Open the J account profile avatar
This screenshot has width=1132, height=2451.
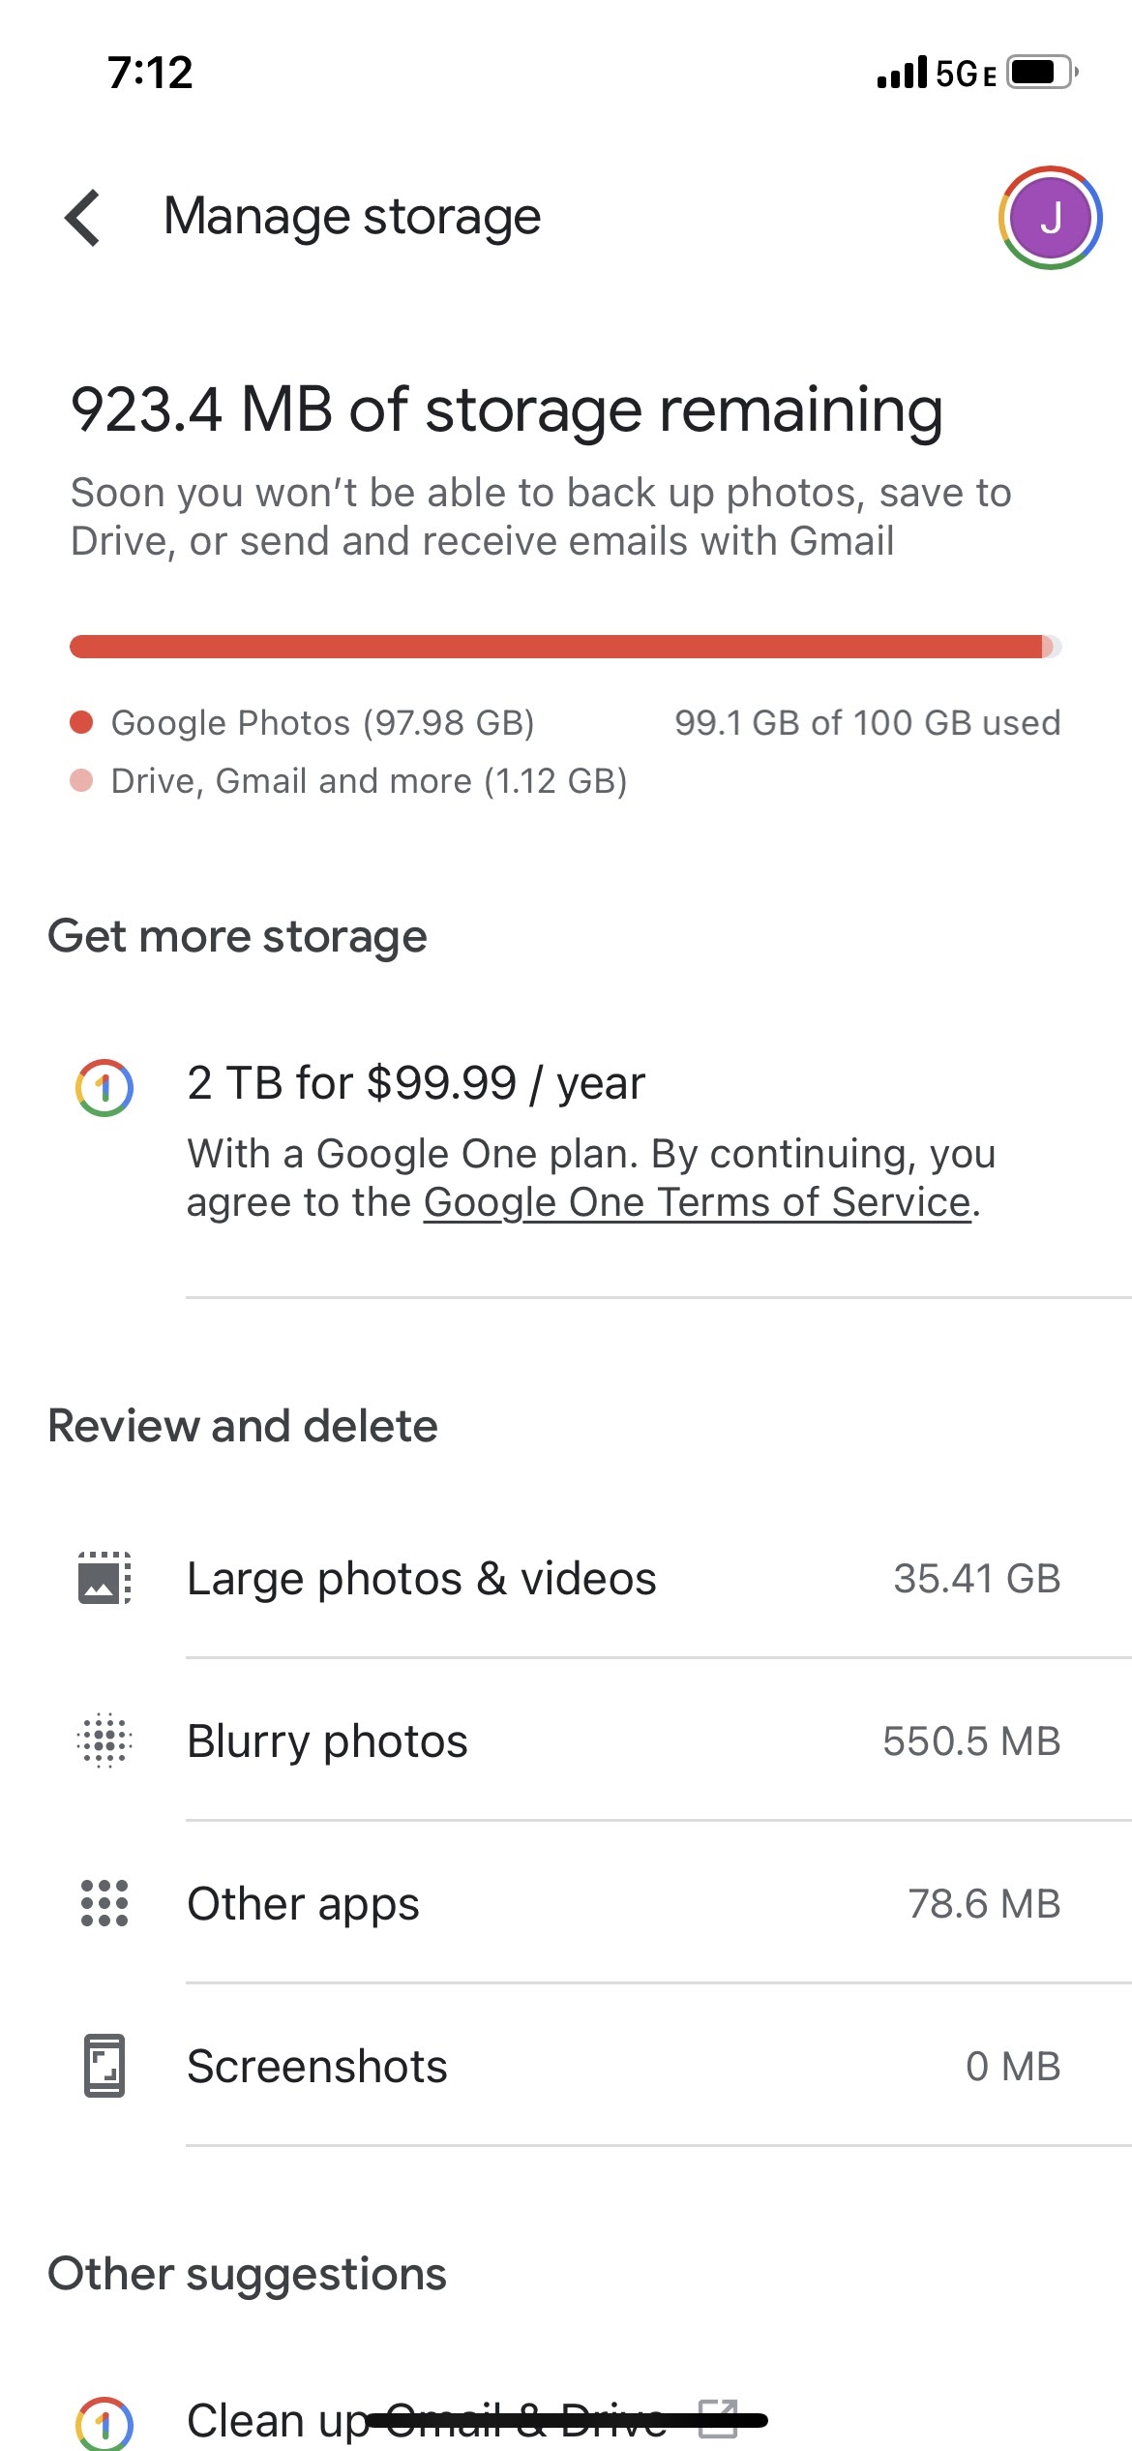click(x=1050, y=218)
